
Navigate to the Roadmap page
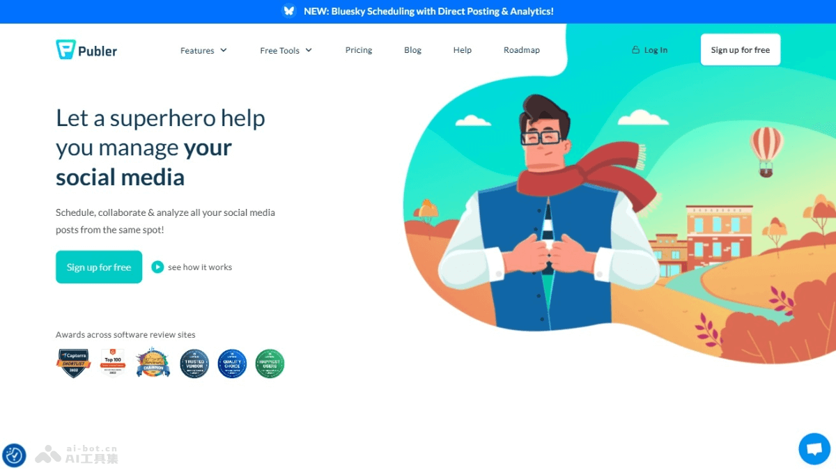[x=521, y=50]
